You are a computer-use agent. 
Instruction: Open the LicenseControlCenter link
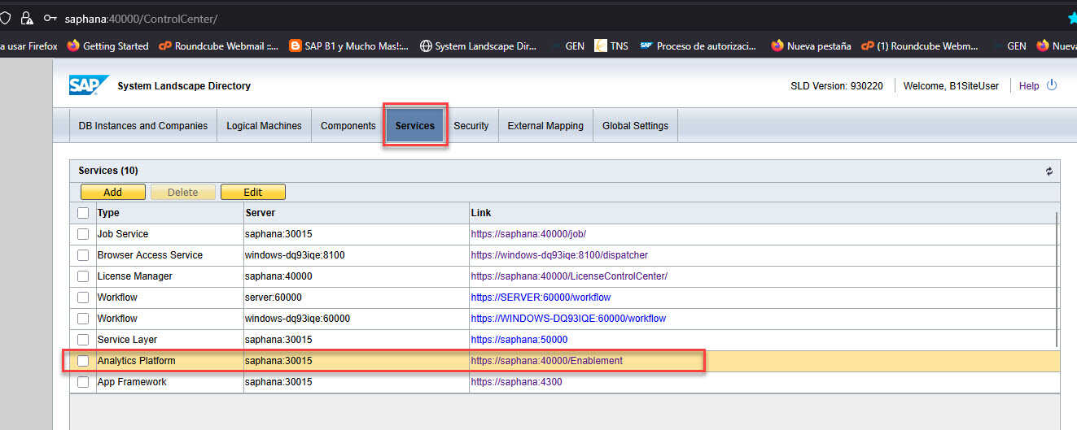pos(569,276)
